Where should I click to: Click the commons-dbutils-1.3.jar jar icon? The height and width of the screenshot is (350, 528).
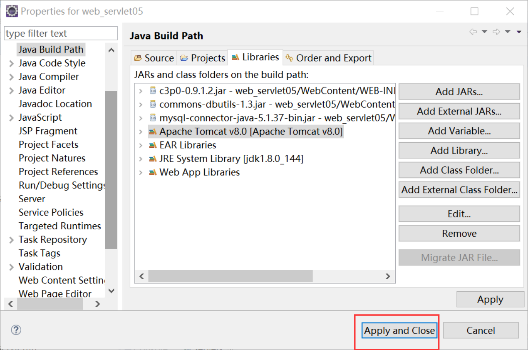[x=153, y=104]
